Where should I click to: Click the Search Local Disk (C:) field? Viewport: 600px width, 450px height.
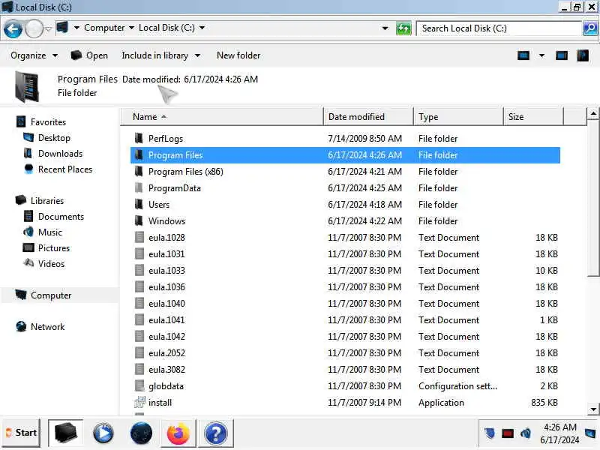[x=499, y=28]
